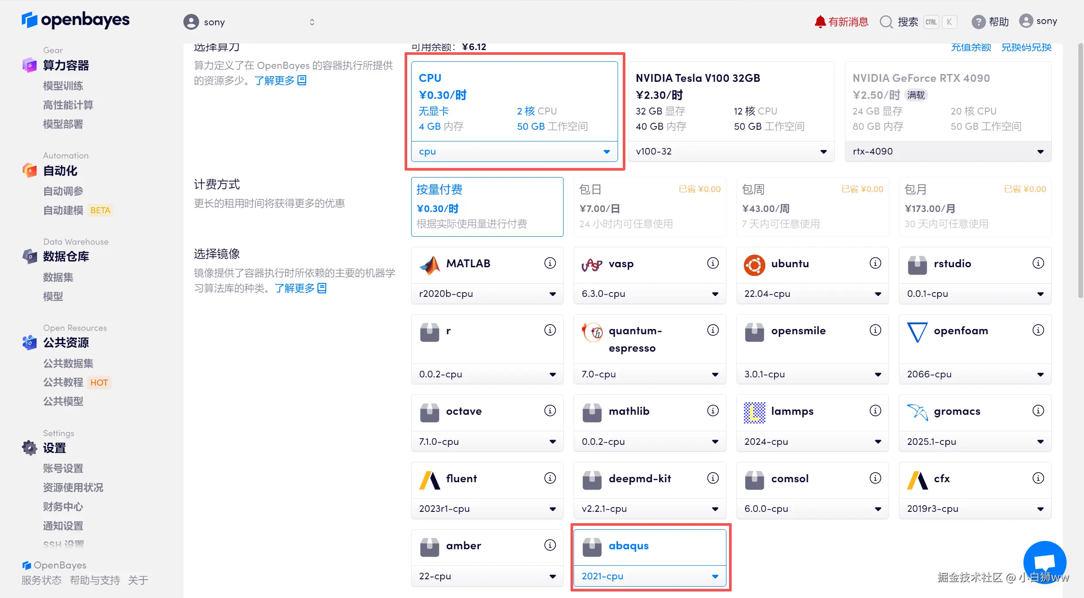Click the notification bell icon
1084x598 pixels.
(820, 21)
